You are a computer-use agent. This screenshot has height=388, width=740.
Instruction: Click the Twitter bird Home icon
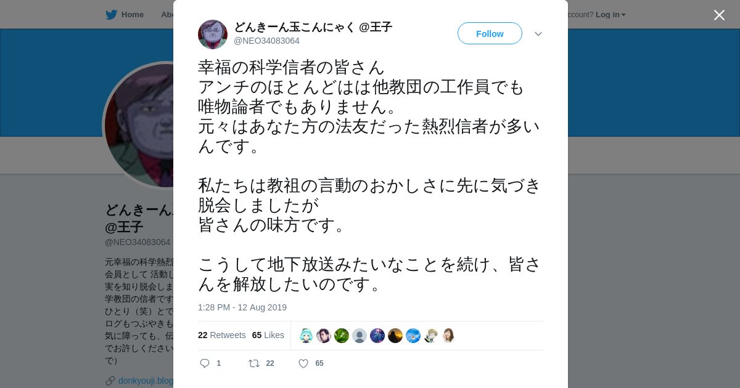pyautogui.click(x=111, y=14)
